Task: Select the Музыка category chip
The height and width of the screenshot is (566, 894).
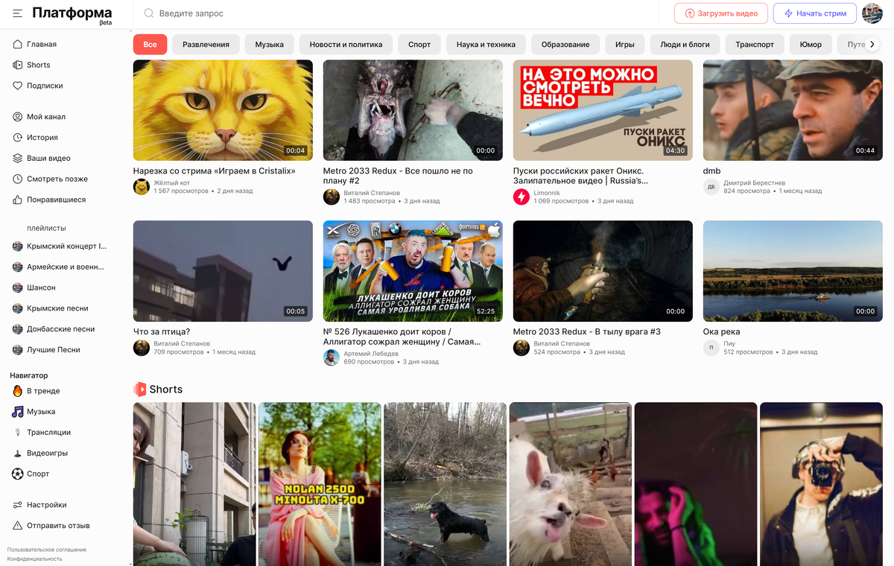Action: click(269, 45)
